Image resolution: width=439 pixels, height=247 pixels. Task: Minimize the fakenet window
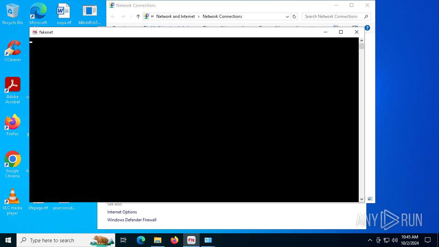[x=325, y=32]
